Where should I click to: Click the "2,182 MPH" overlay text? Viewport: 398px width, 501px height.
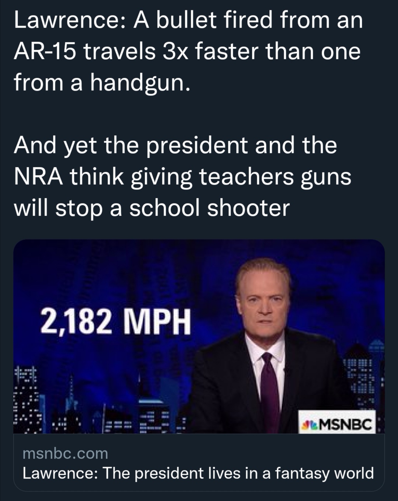coord(116,321)
